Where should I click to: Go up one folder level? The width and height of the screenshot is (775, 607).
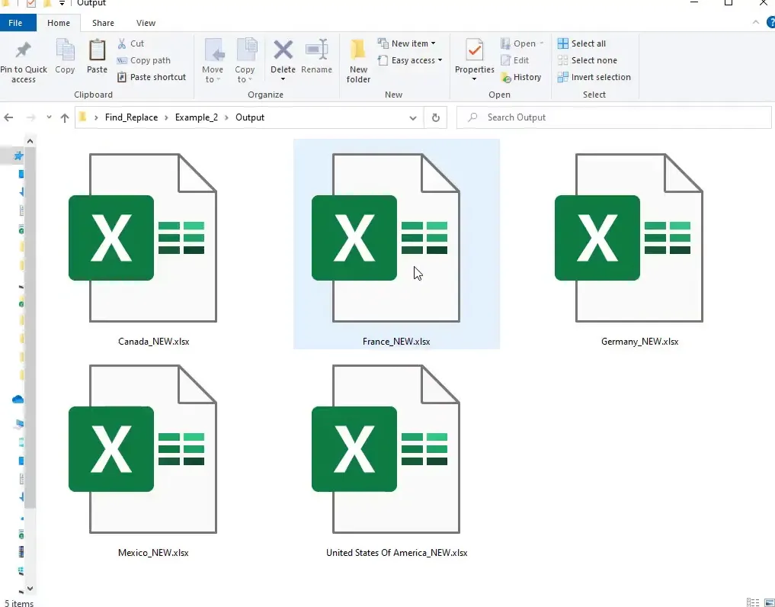(65, 117)
